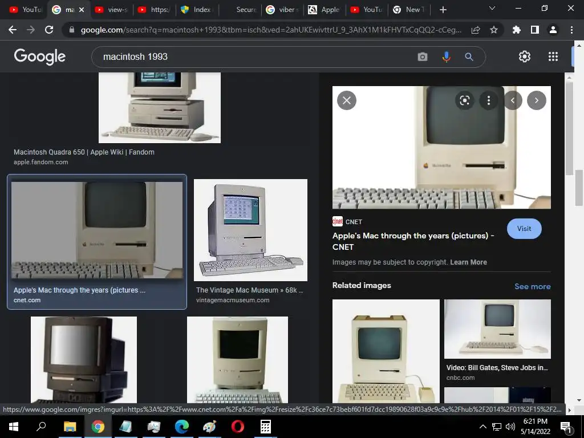Click the blue search magnifier button
This screenshot has width=584, height=438.
[x=469, y=56]
